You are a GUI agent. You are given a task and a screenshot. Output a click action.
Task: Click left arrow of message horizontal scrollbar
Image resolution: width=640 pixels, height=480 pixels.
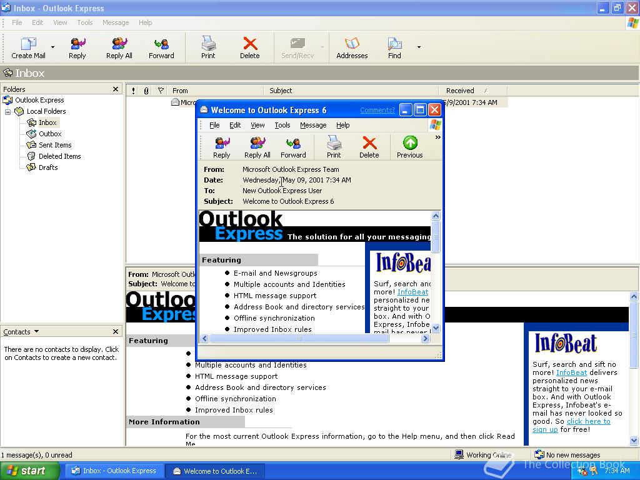coord(205,338)
